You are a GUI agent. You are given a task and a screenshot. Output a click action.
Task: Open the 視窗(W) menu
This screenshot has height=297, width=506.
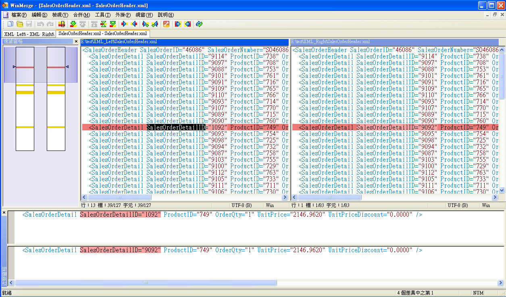(x=144, y=15)
